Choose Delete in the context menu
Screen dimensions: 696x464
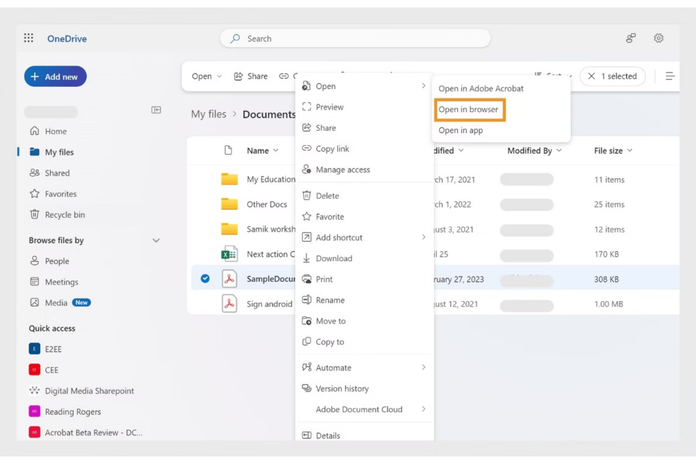point(364,196)
